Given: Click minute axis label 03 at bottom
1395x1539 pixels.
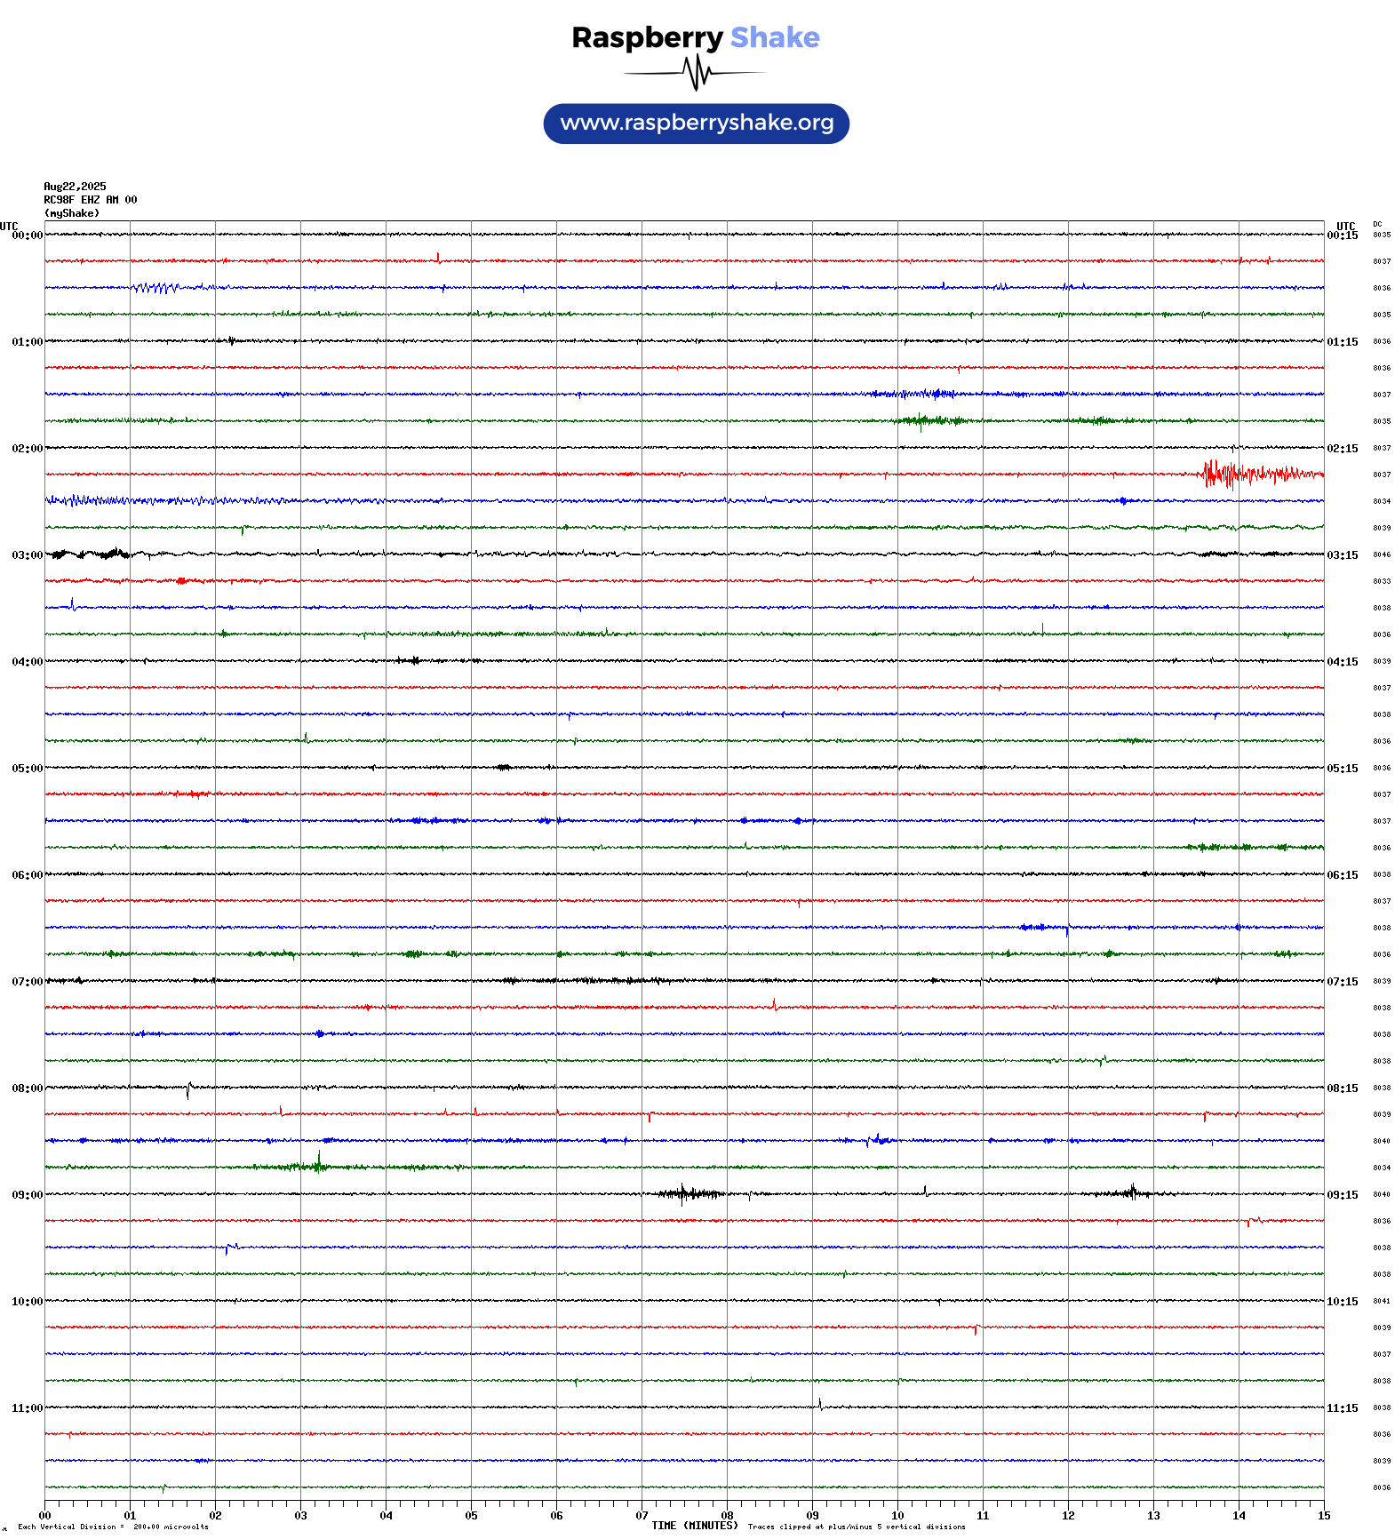Looking at the screenshot, I should pyautogui.click(x=300, y=1516).
